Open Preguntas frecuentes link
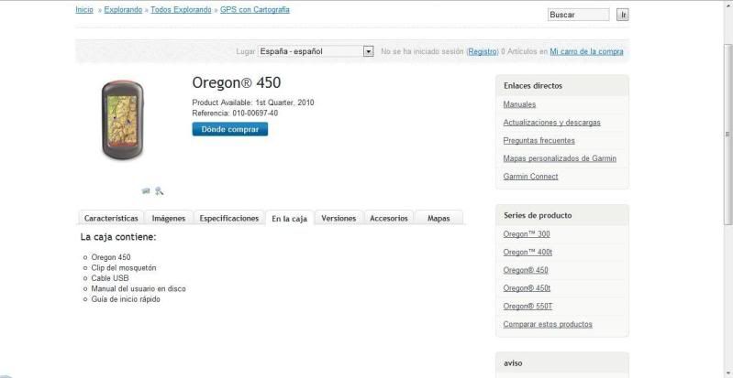The image size is (733, 378). tap(539, 140)
